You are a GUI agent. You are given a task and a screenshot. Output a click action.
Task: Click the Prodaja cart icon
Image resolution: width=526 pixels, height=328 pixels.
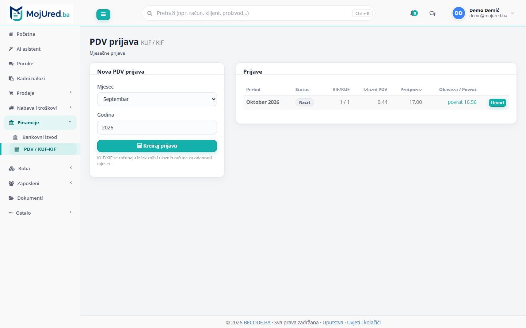click(x=11, y=93)
